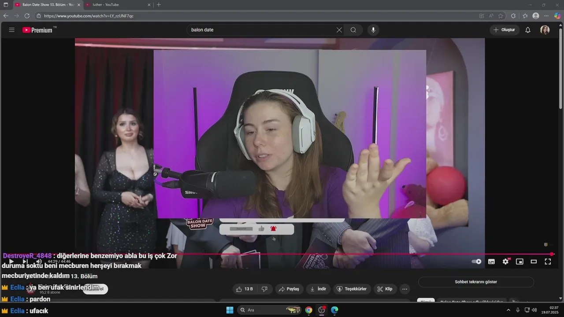
Task: Open Copilot sidebar icon
Action: pyautogui.click(x=557, y=16)
